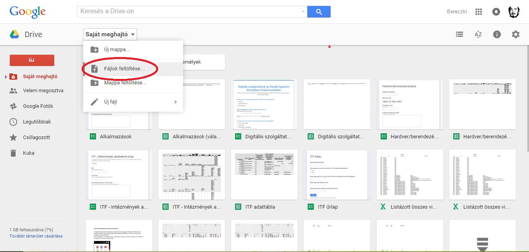Open the user profile avatar
Image resolution: width=529 pixels, height=252 pixels.
514,12
